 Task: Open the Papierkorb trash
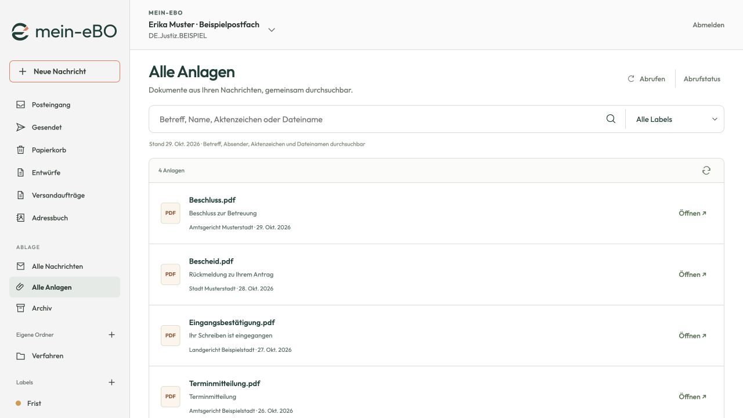64,150
